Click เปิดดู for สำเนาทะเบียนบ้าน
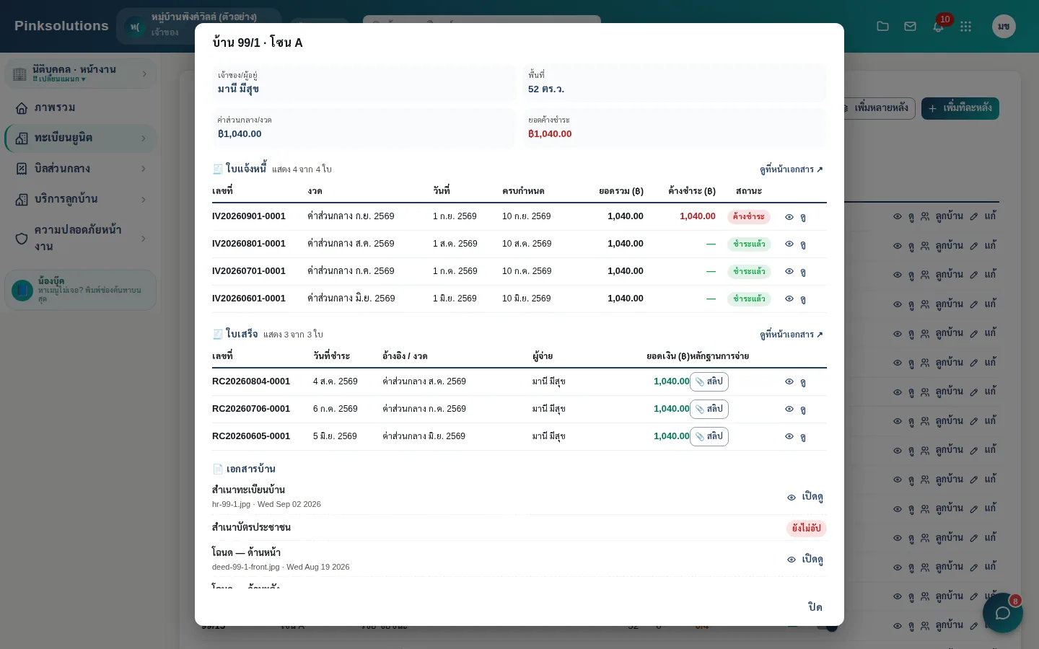The image size is (1039, 649). (x=805, y=497)
